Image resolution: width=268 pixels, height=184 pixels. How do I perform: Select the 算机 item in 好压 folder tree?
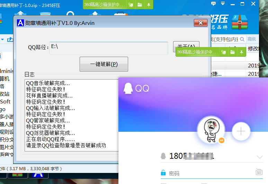(x=5, y=79)
